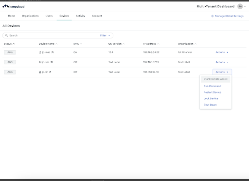Click the All Devices heading
The width and height of the screenshot is (249, 181).
click(x=11, y=26)
